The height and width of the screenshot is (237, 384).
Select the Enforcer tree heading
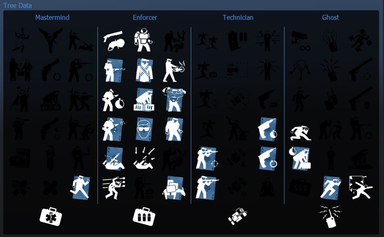pos(145,17)
